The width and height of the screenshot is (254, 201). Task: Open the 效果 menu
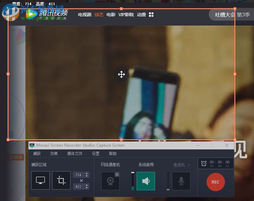pos(54,154)
